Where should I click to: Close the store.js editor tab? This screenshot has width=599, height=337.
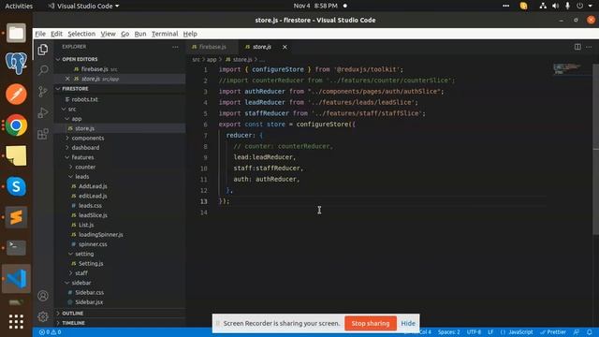[285, 47]
